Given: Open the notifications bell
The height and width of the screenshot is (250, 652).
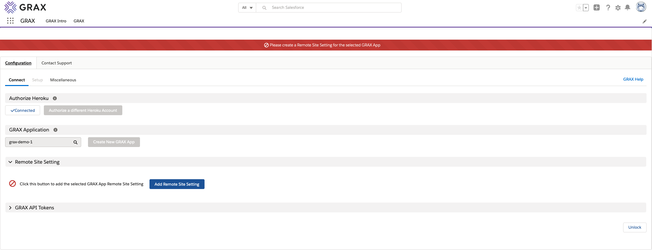Looking at the screenshot, I should (x=628, y=7).
